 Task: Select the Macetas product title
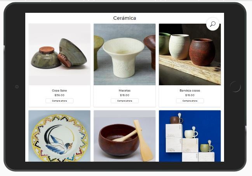pos(125,90)
